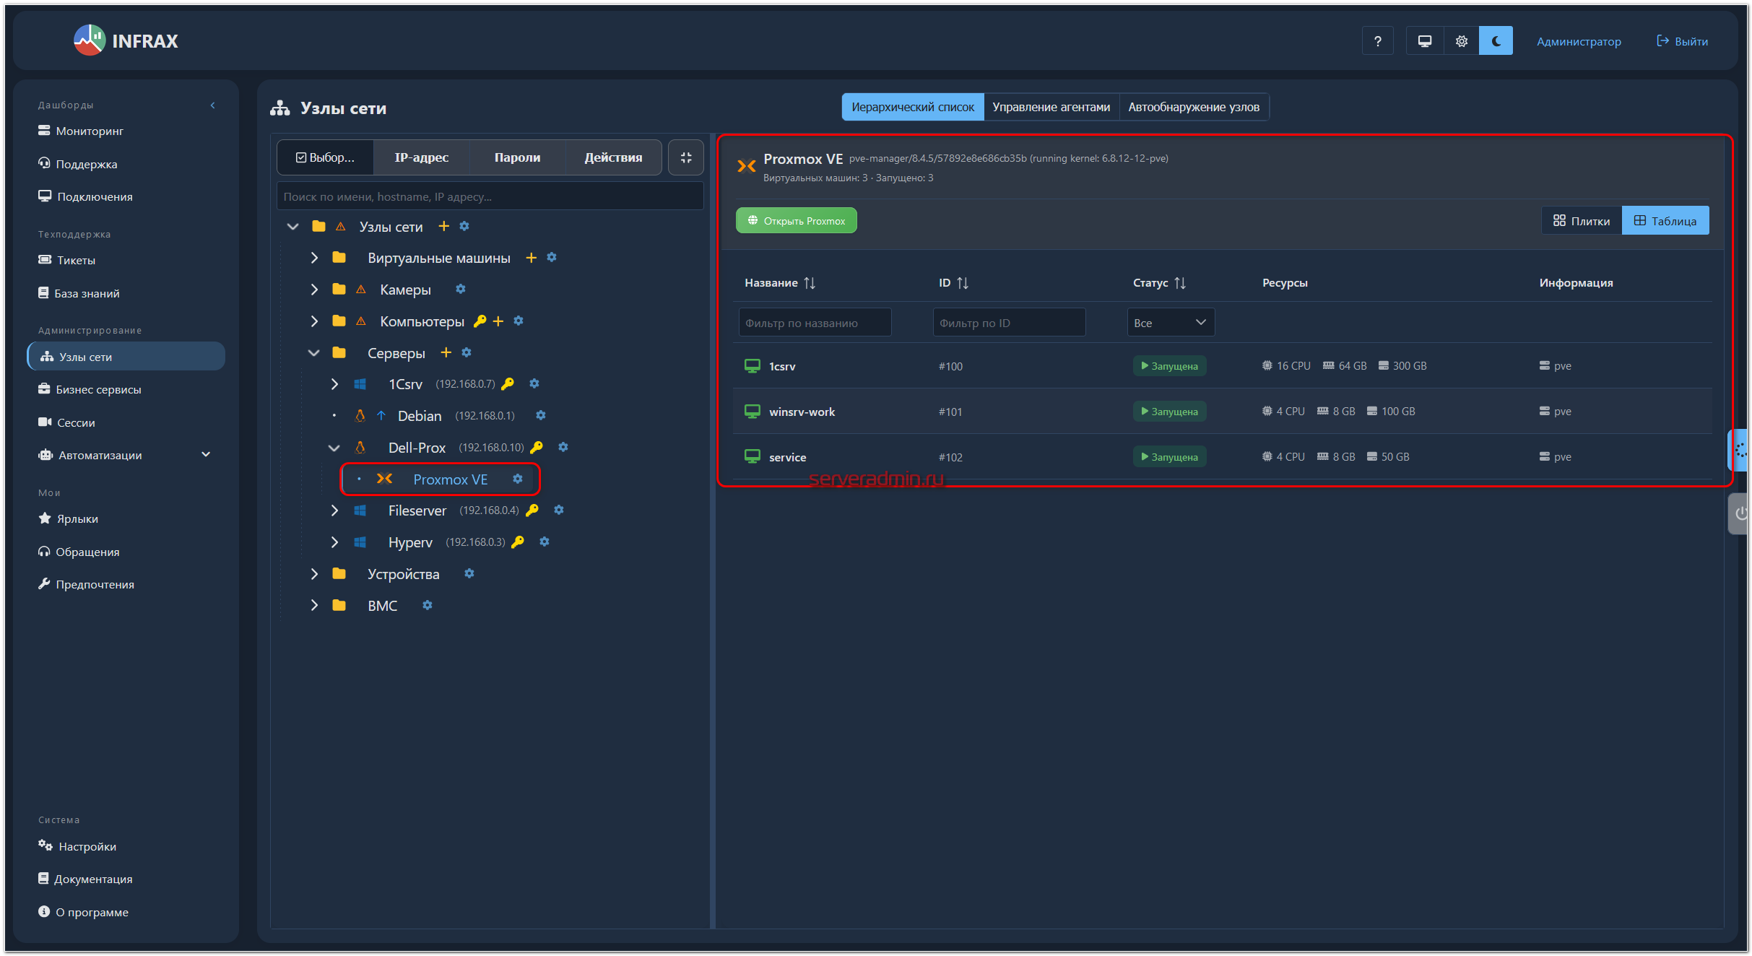1752x956 pixels.
Task: Click key icon next to Dell-Prox
Action: (x=537, y=447)
